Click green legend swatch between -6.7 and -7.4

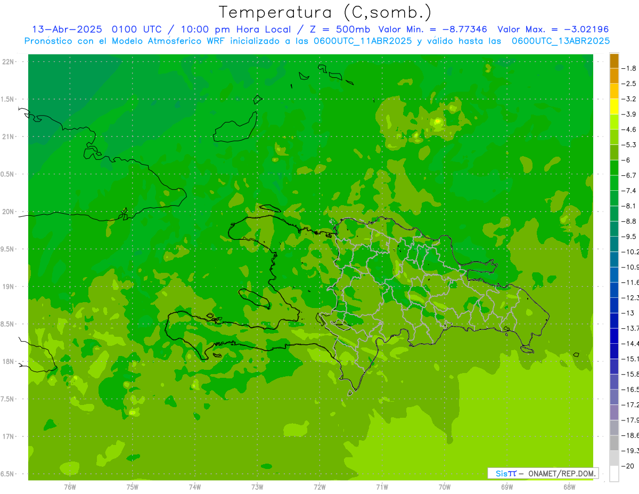pyautogui.click(x=614, y=183)
